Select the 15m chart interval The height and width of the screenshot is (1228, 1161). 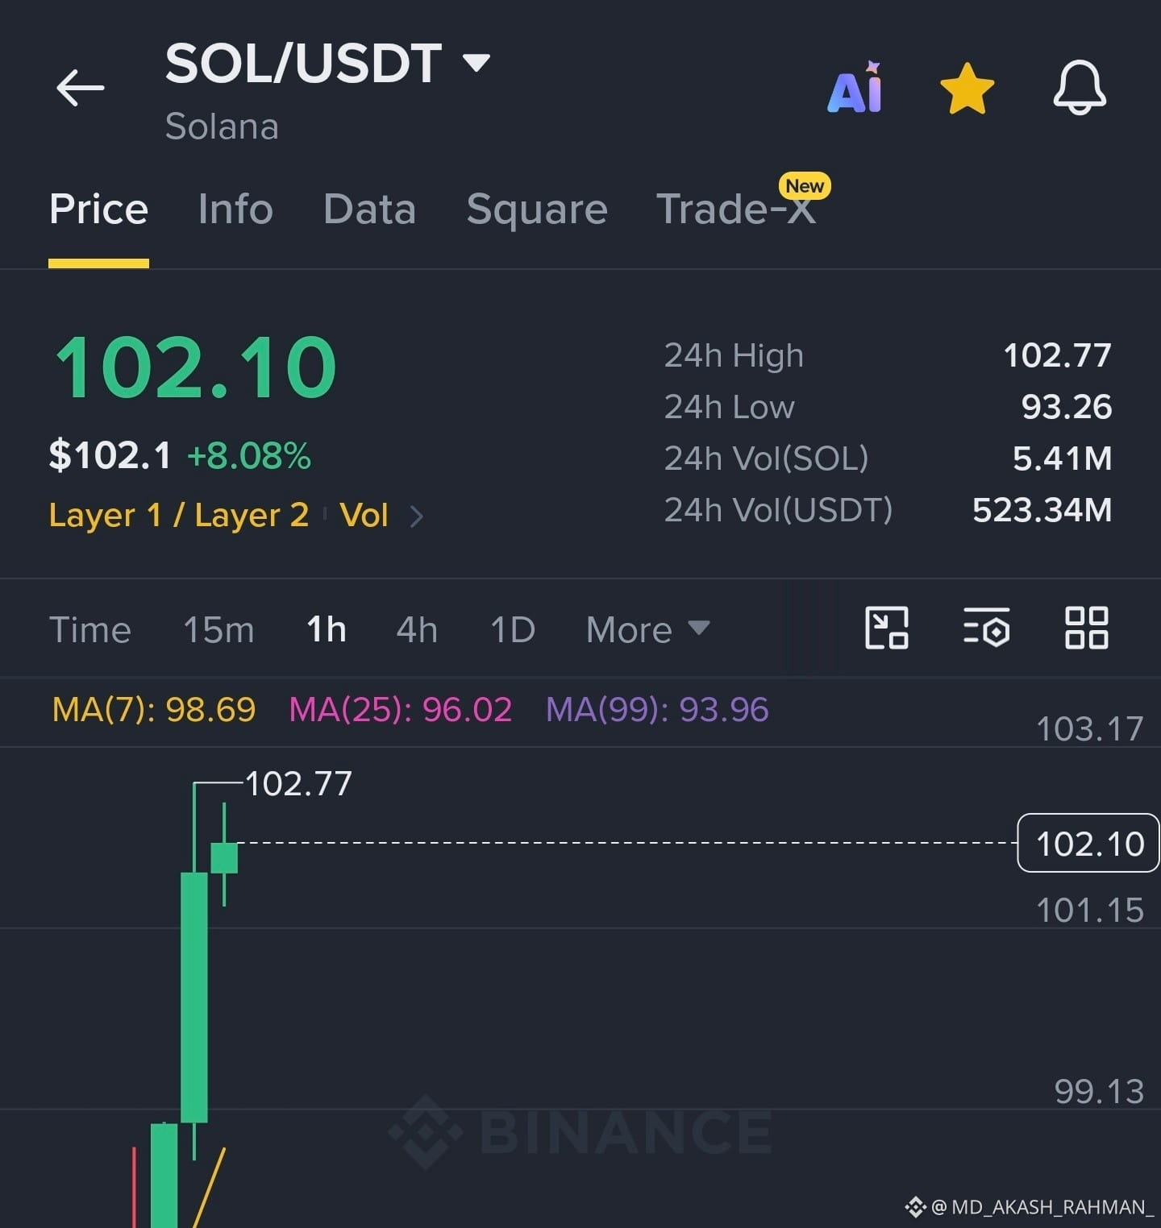[x=218, y=629]
